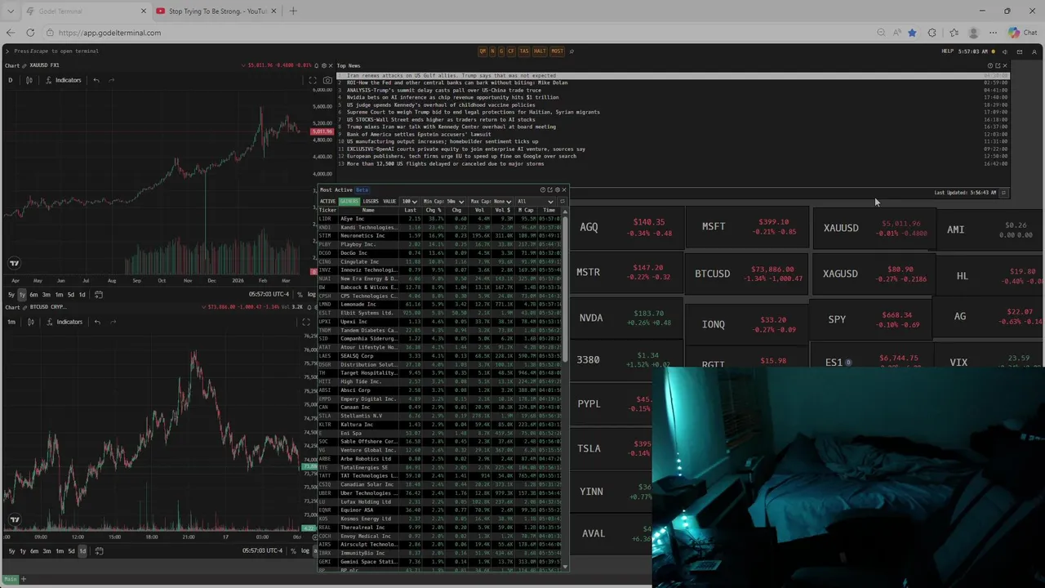Click fullscreen icon on XAUUSD chart
Image resolution: width=1045 pixels, height=588 pixels.
coord(313,80)
